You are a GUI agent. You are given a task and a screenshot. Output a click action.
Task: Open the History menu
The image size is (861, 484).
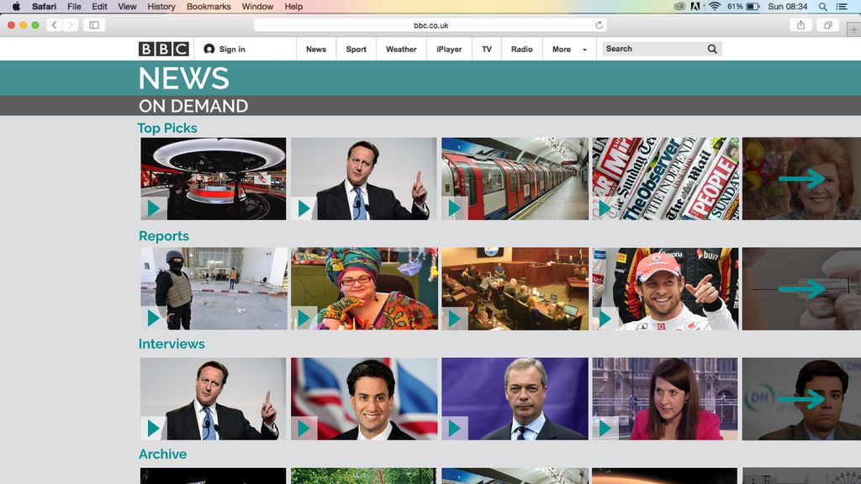pos(161,7)
